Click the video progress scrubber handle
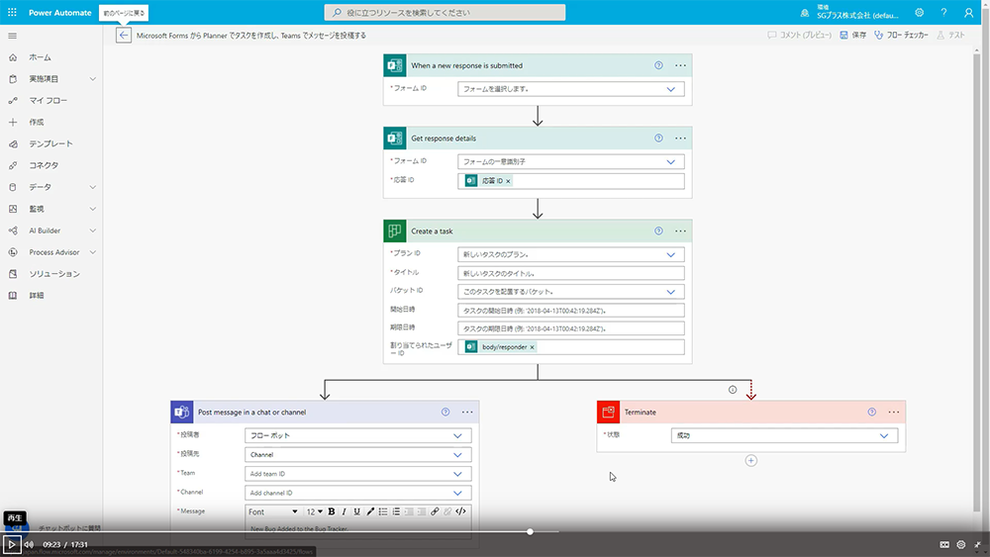Screen dimensions: 990x557 530,531
